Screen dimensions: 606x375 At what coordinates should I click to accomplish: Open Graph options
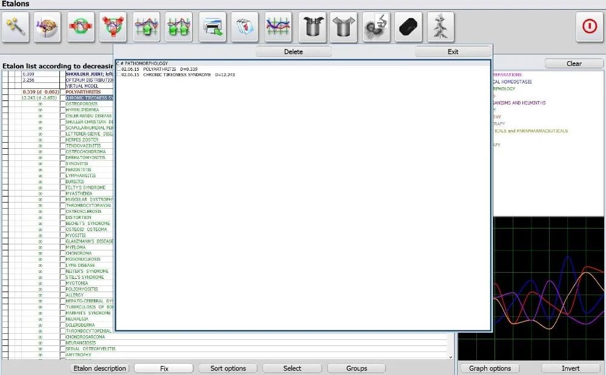pos(490,368)
